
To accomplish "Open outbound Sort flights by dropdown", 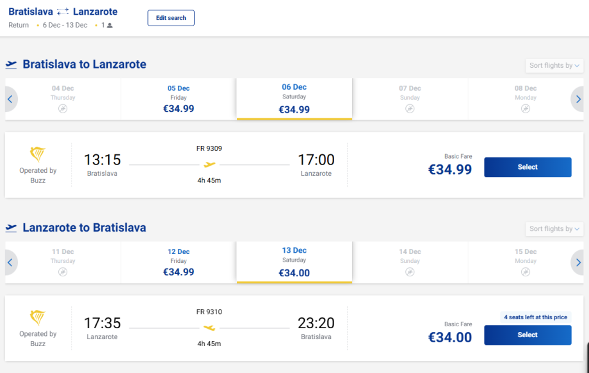I will click(554, 65).
